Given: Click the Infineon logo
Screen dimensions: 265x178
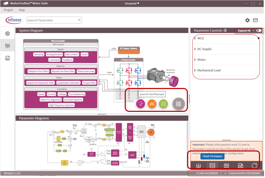Looking at the screenshot, I should (14, 20).
